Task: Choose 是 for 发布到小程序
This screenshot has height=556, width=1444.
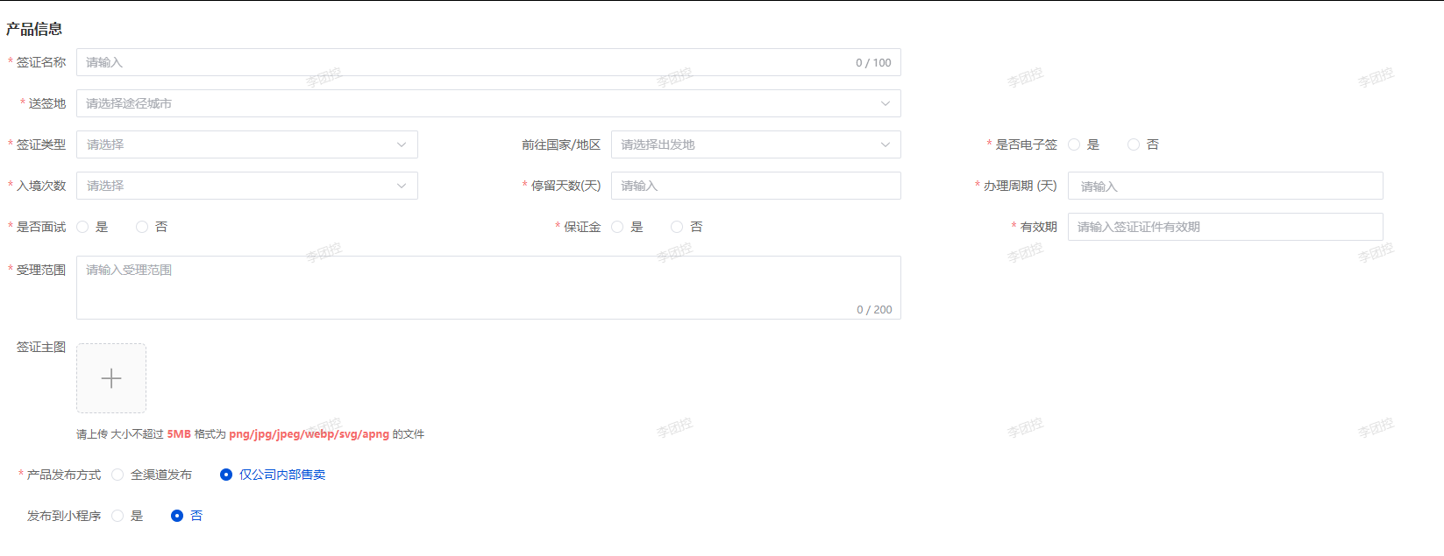Action: [117, 516]
